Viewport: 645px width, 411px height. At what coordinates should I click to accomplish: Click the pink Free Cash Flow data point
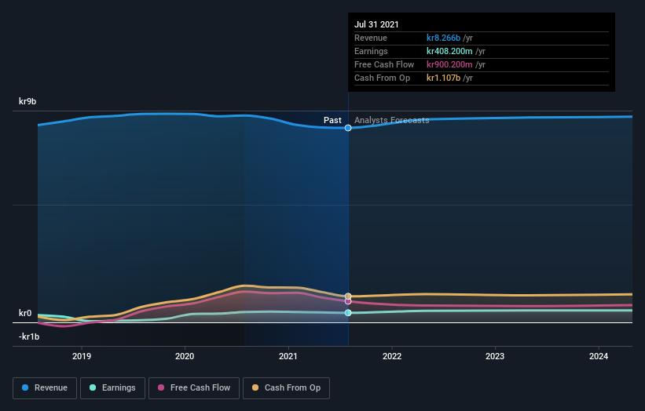click(348, 301)
